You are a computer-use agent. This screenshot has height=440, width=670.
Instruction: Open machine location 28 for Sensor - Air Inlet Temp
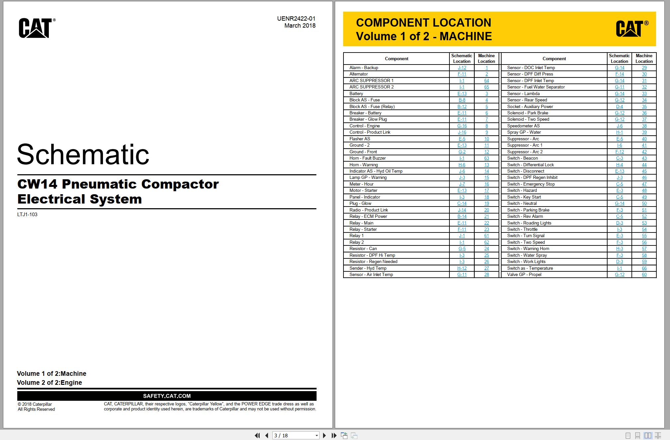(x=487, y=274)
